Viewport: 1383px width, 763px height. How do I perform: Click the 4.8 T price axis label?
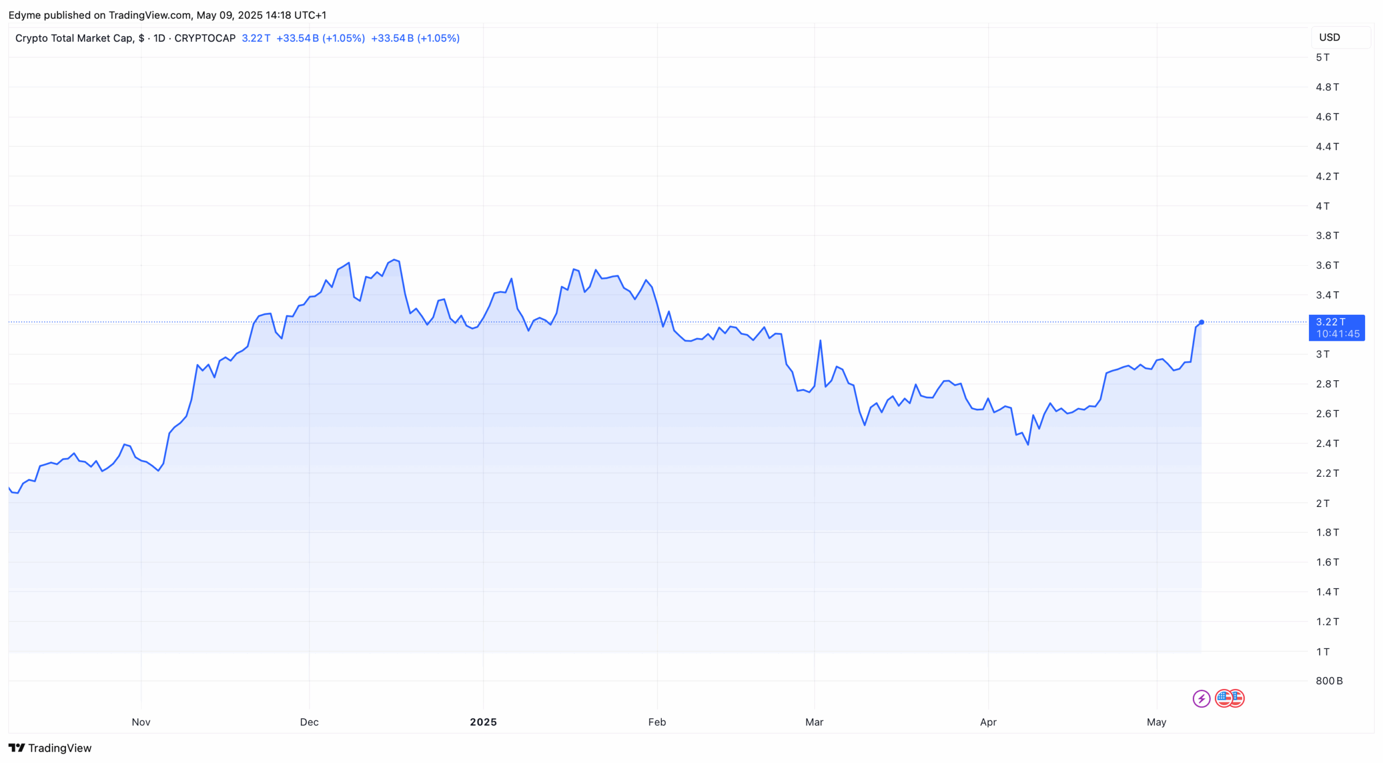(1327, 87)
